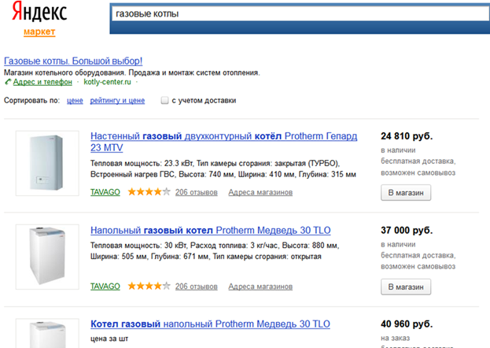Open the kotly-center.ru link
Viewport: 490px width, 348px height.
coord(109,82)
